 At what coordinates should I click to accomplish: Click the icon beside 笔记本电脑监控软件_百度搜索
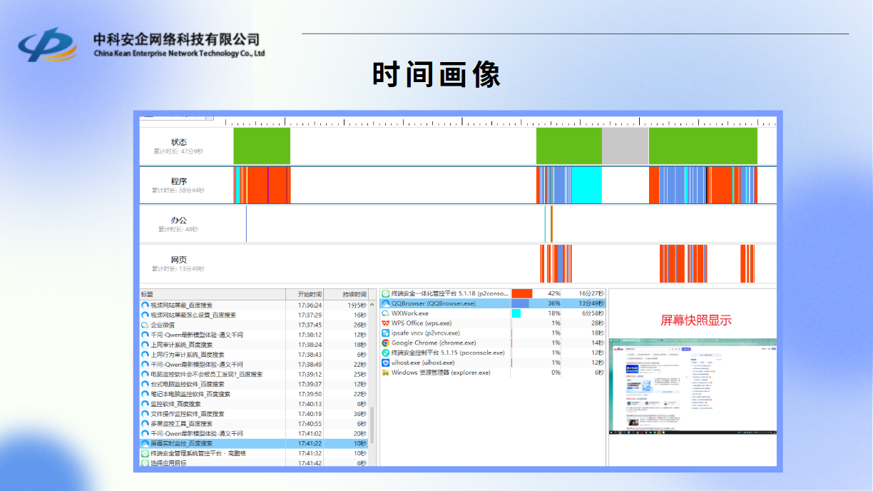145,394
